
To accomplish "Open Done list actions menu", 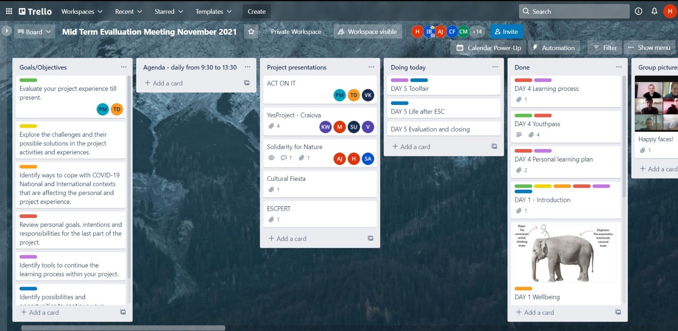I will [619, 67].
